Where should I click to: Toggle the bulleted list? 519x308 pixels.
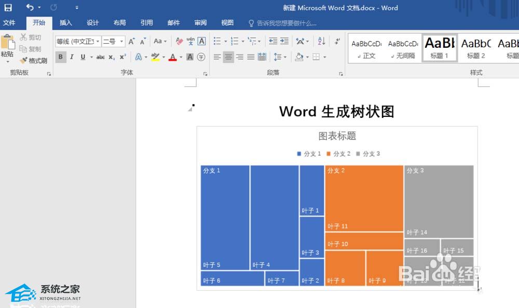(x=217, y=41)
